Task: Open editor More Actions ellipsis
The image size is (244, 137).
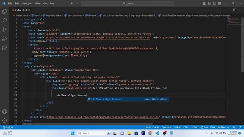Action: click(240, 10)
